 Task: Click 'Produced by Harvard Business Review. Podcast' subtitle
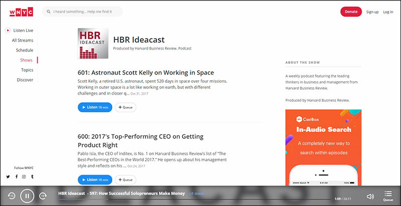pos(152,48)
